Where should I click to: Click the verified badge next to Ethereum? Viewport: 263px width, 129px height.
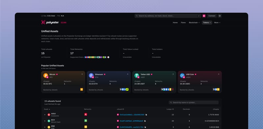click(105, 74)
